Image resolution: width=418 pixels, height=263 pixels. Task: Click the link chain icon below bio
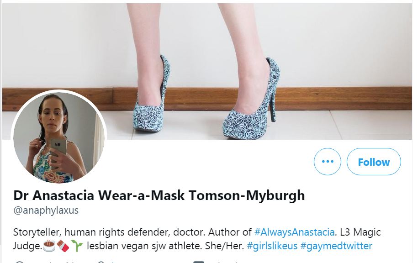pyautogui.click(x=101, y=262)
